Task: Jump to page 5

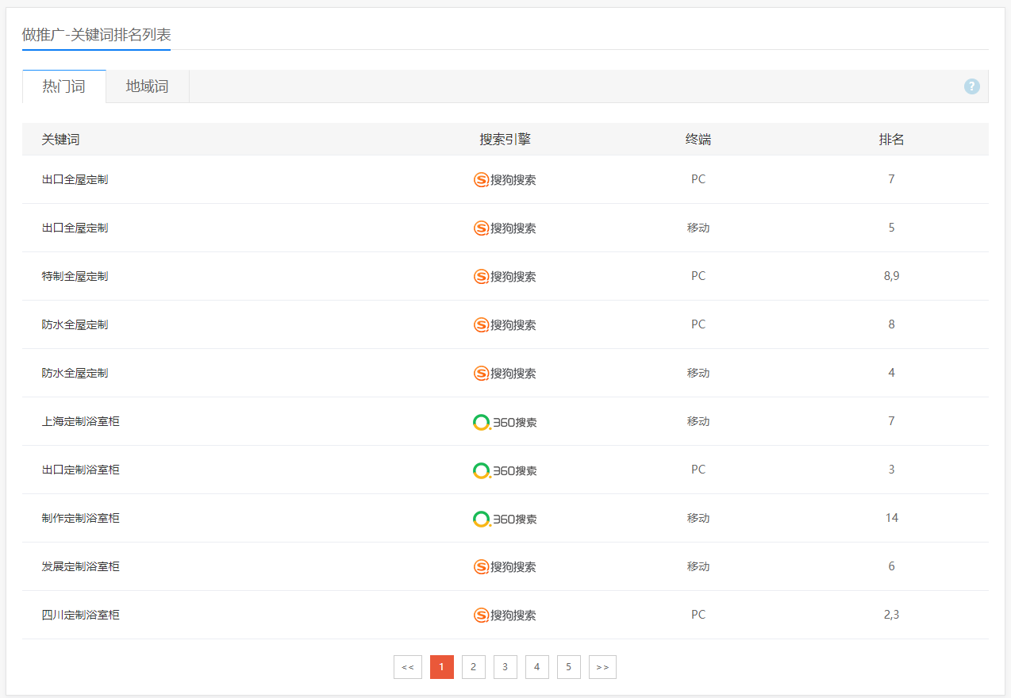Action: pos(568,667)
